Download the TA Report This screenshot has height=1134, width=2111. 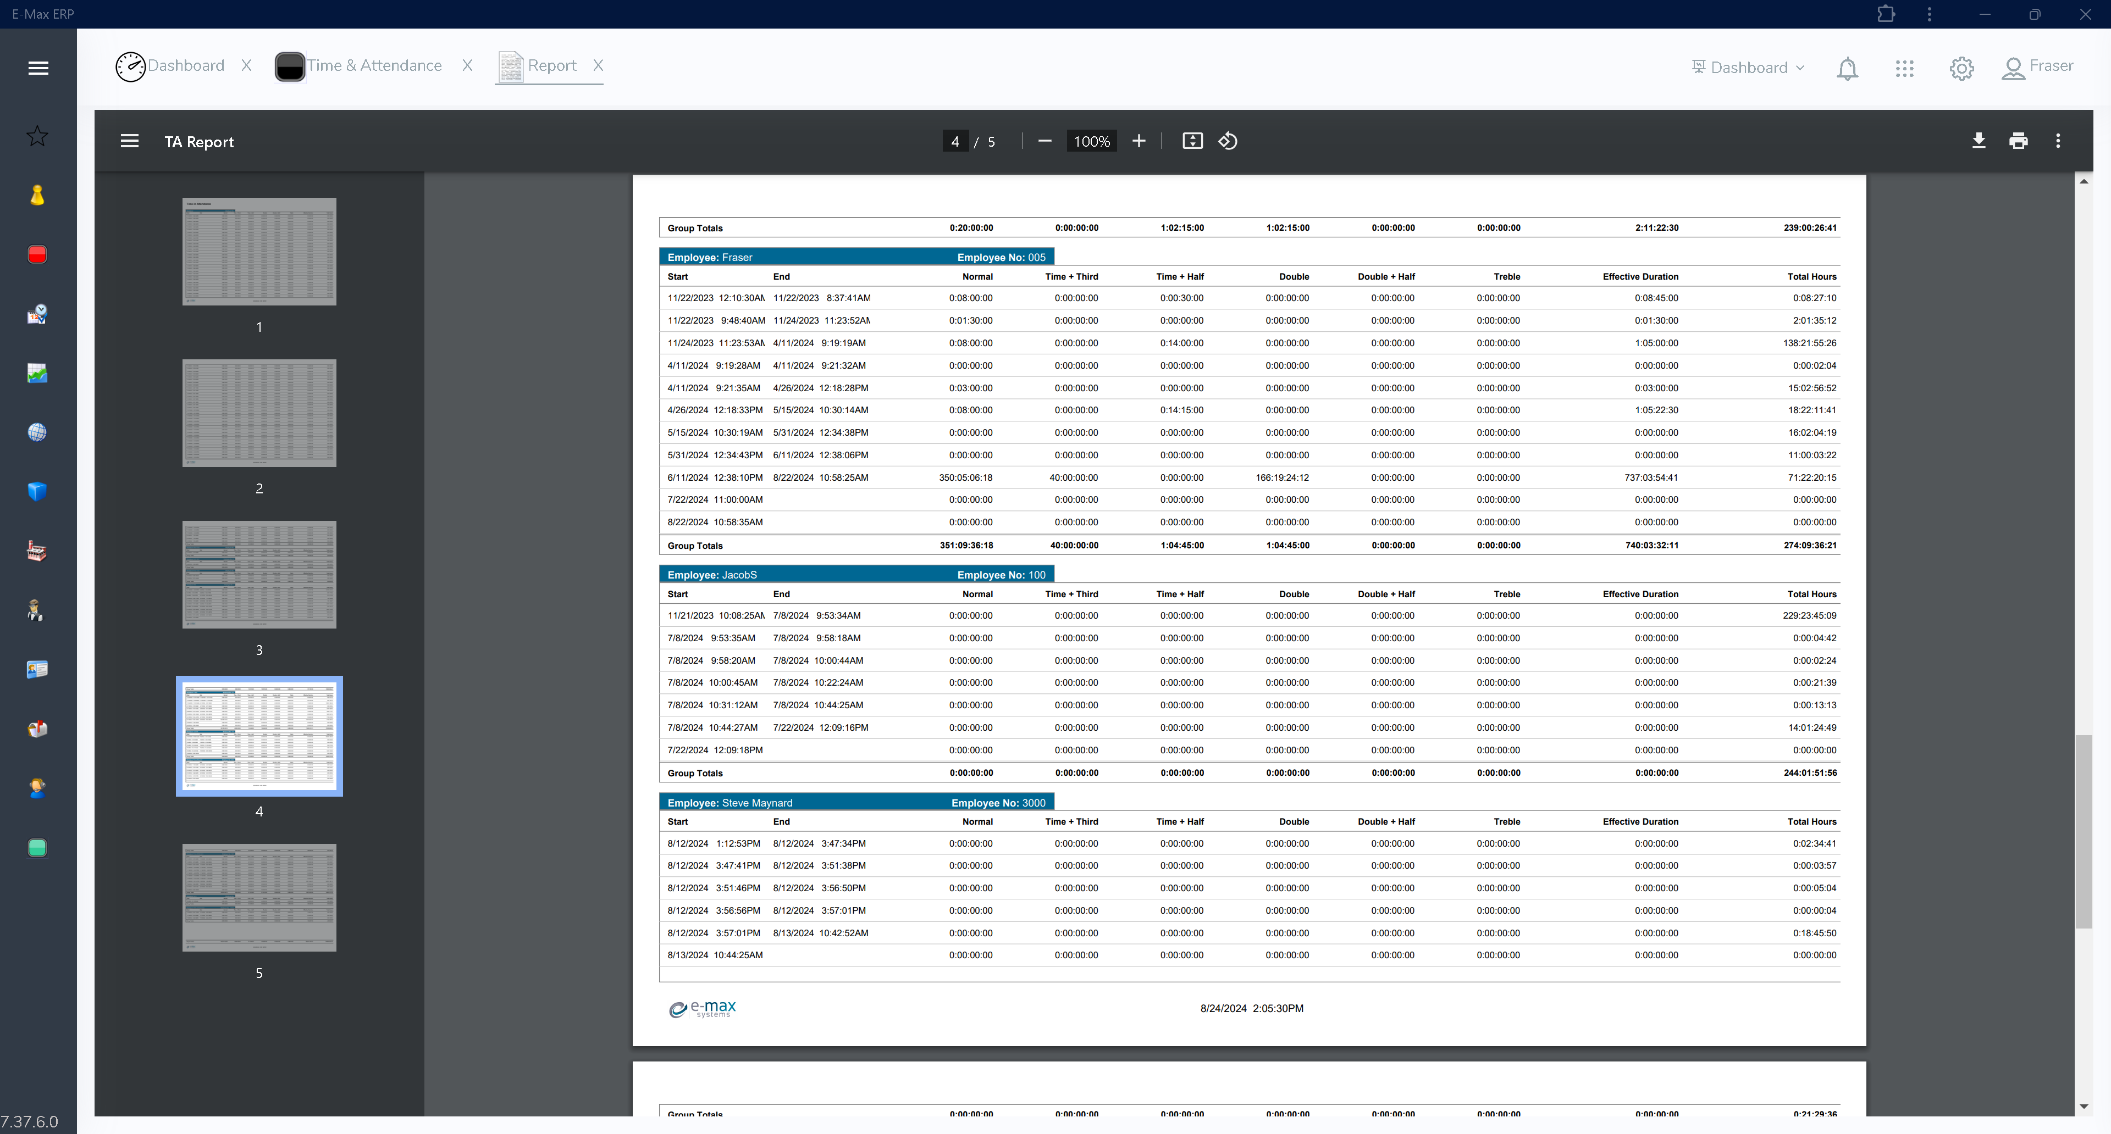pyautogui.click(x=1979, y=141)
